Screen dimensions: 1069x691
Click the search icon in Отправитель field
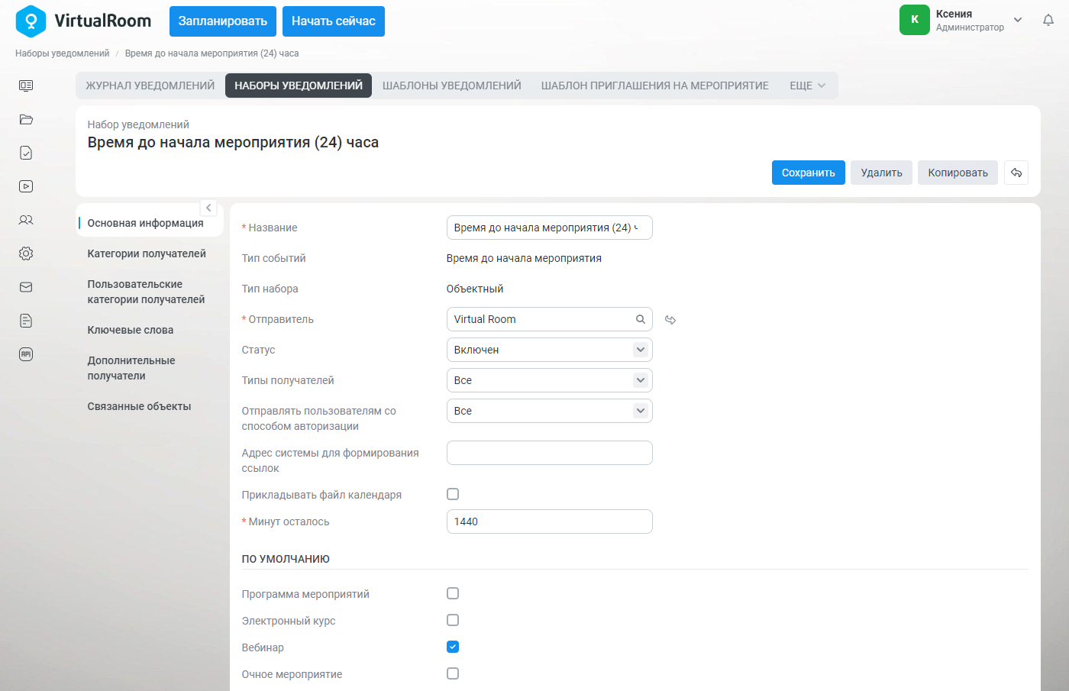point(641,319)
